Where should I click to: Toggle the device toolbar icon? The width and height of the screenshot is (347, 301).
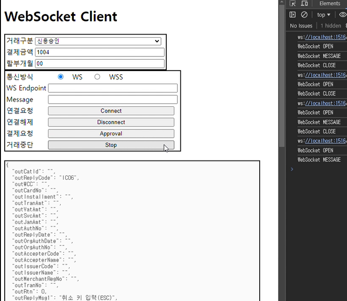click(305, 4)
